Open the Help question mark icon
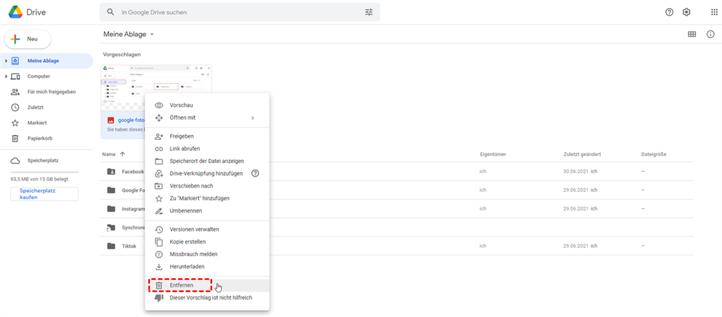The height and width of the screenshot is (317, 722). (669, 12)
